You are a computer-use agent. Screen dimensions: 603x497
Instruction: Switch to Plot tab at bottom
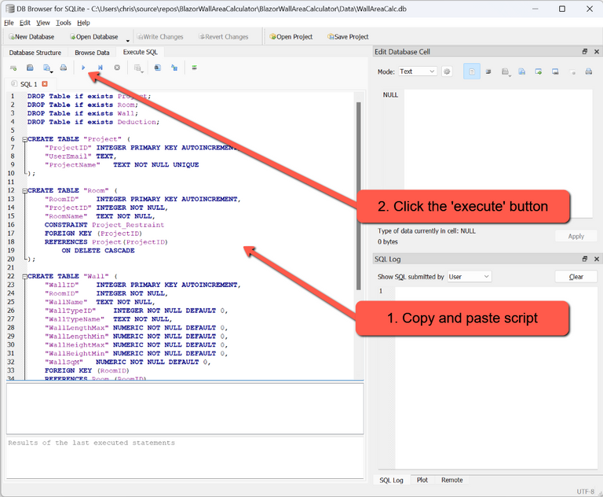click(422, 480)
